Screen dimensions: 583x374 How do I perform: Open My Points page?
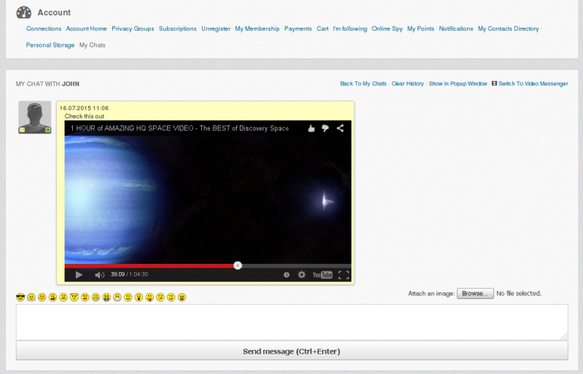(x=420, y=28)
